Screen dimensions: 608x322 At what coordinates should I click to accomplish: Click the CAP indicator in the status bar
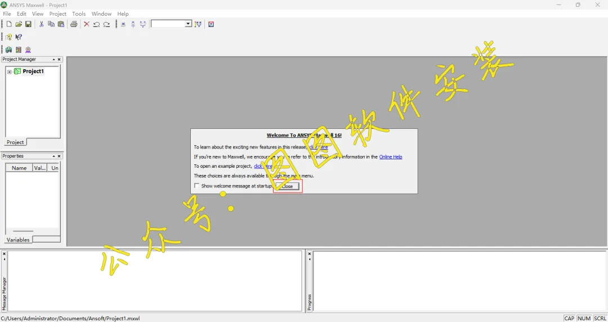pyautogui.click(x=569, y=318)
